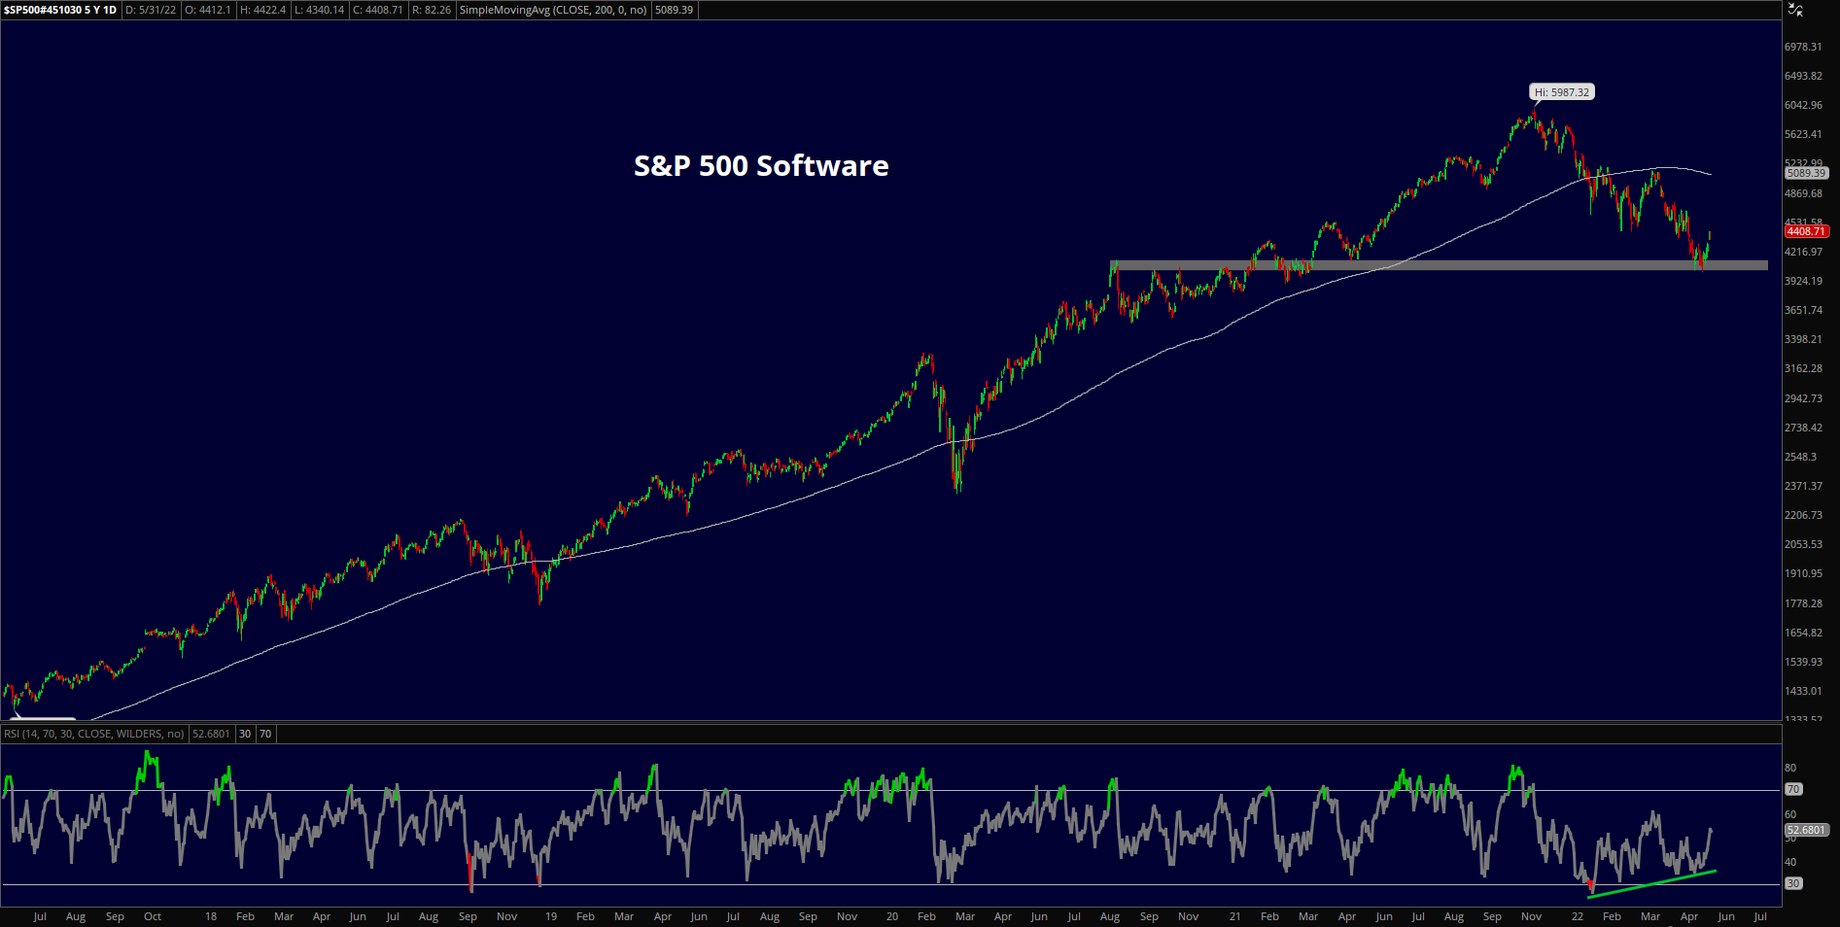Screen dimensions: 1840x927
Task: Click the 1433.01 price axis label
Action: click(x=1803, y=691)
